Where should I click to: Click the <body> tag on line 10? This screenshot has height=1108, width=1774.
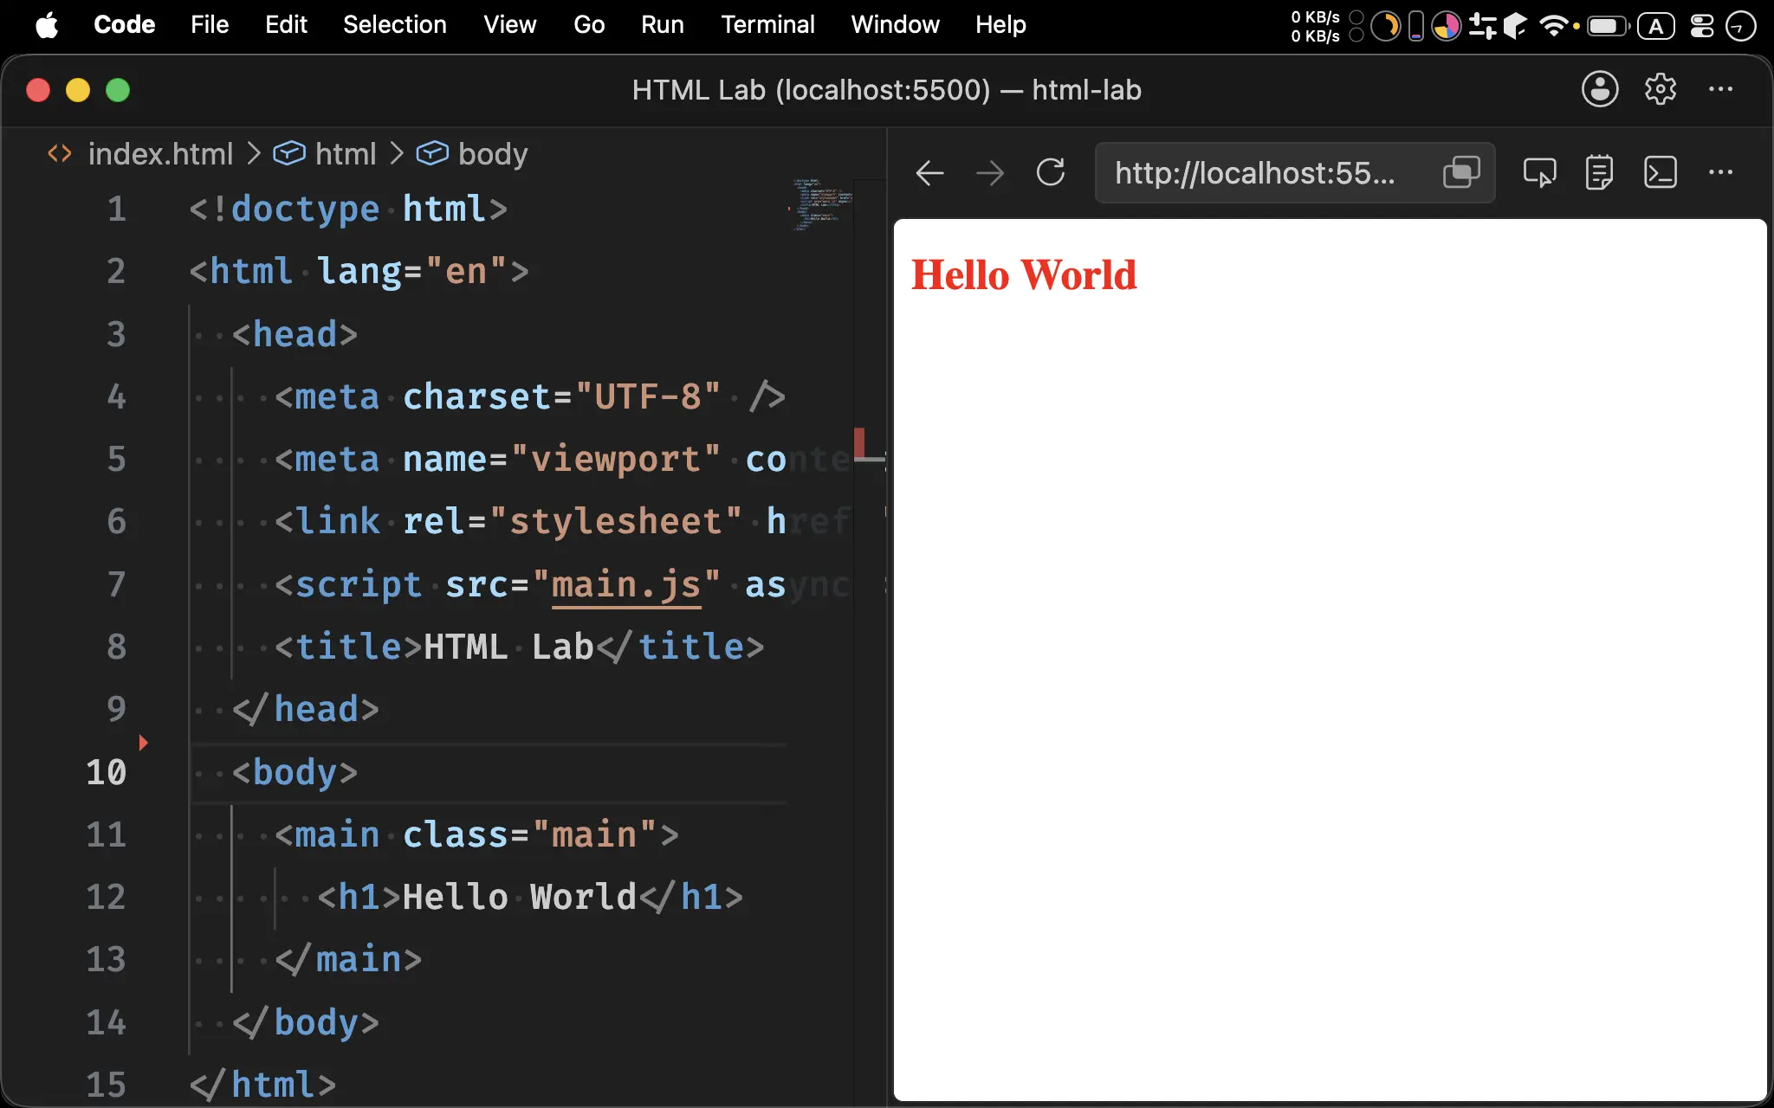295,772
